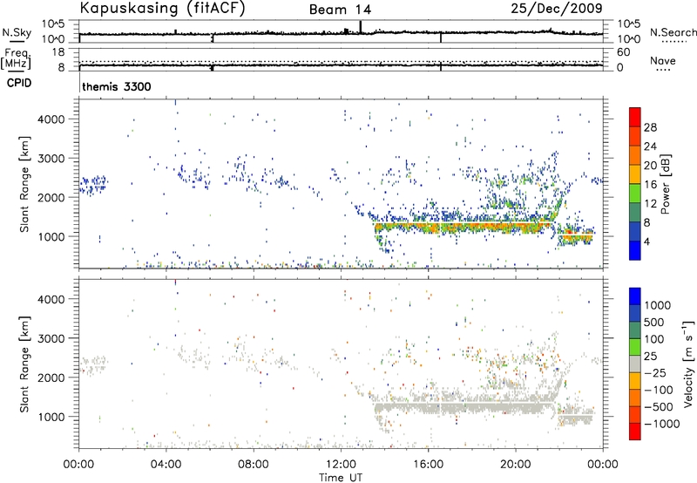Click the velocity colorbar value 1000
697x483 pixels.
pyautogui.click(x=658, y=305)
